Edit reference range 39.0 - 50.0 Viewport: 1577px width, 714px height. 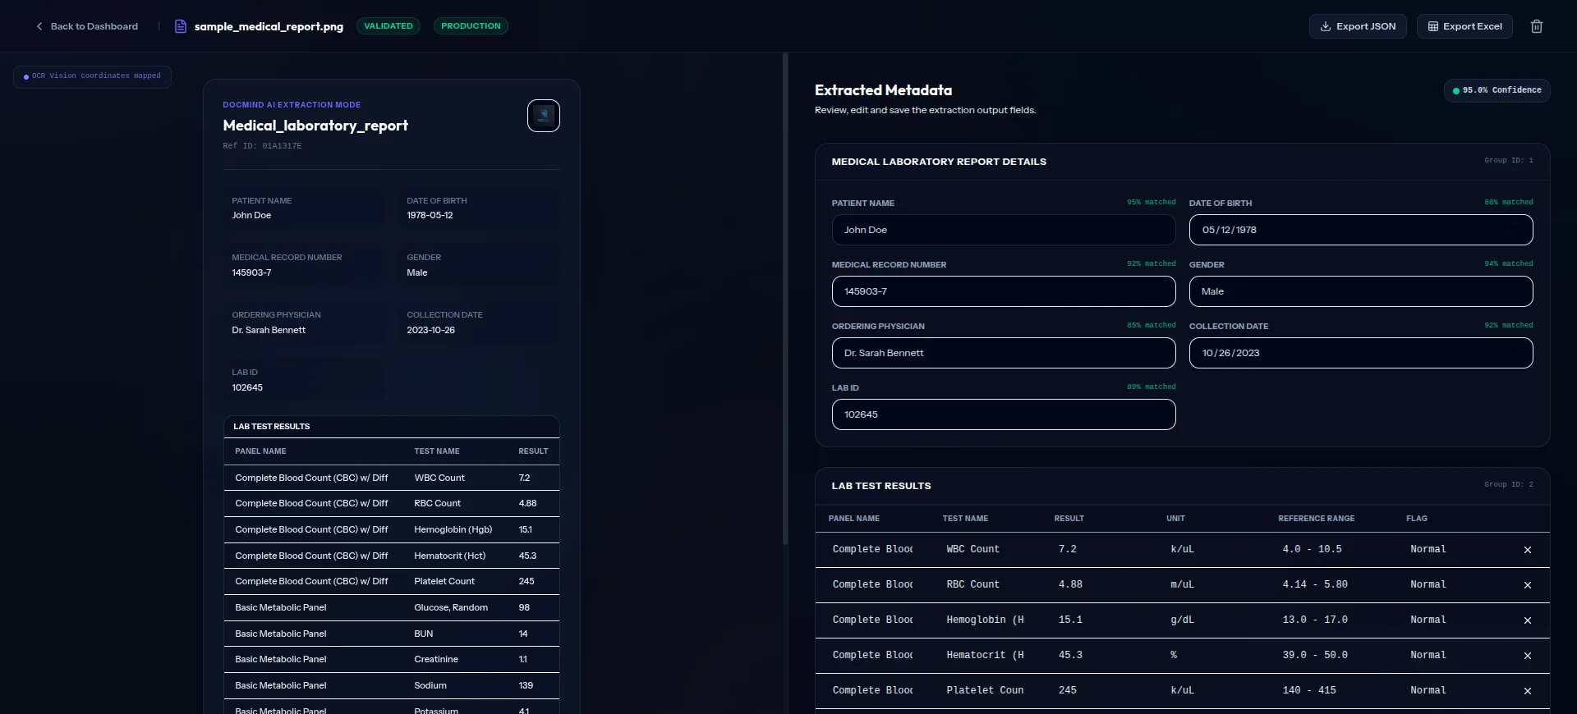(1327, 655)
